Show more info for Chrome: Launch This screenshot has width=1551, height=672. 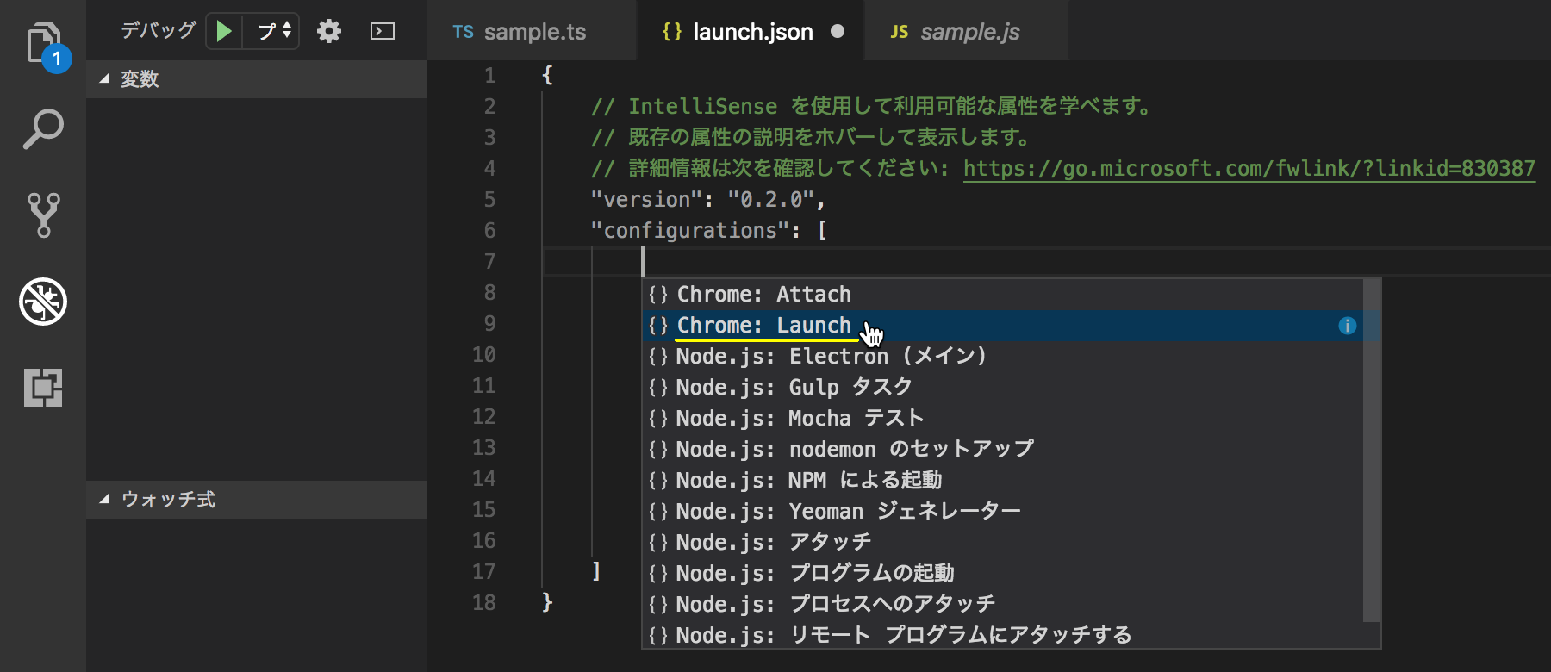pos(1348,326)
